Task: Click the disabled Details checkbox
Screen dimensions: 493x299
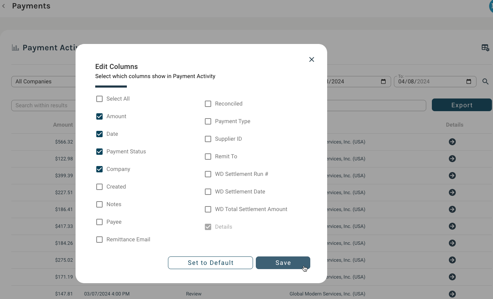Action: 208,227
